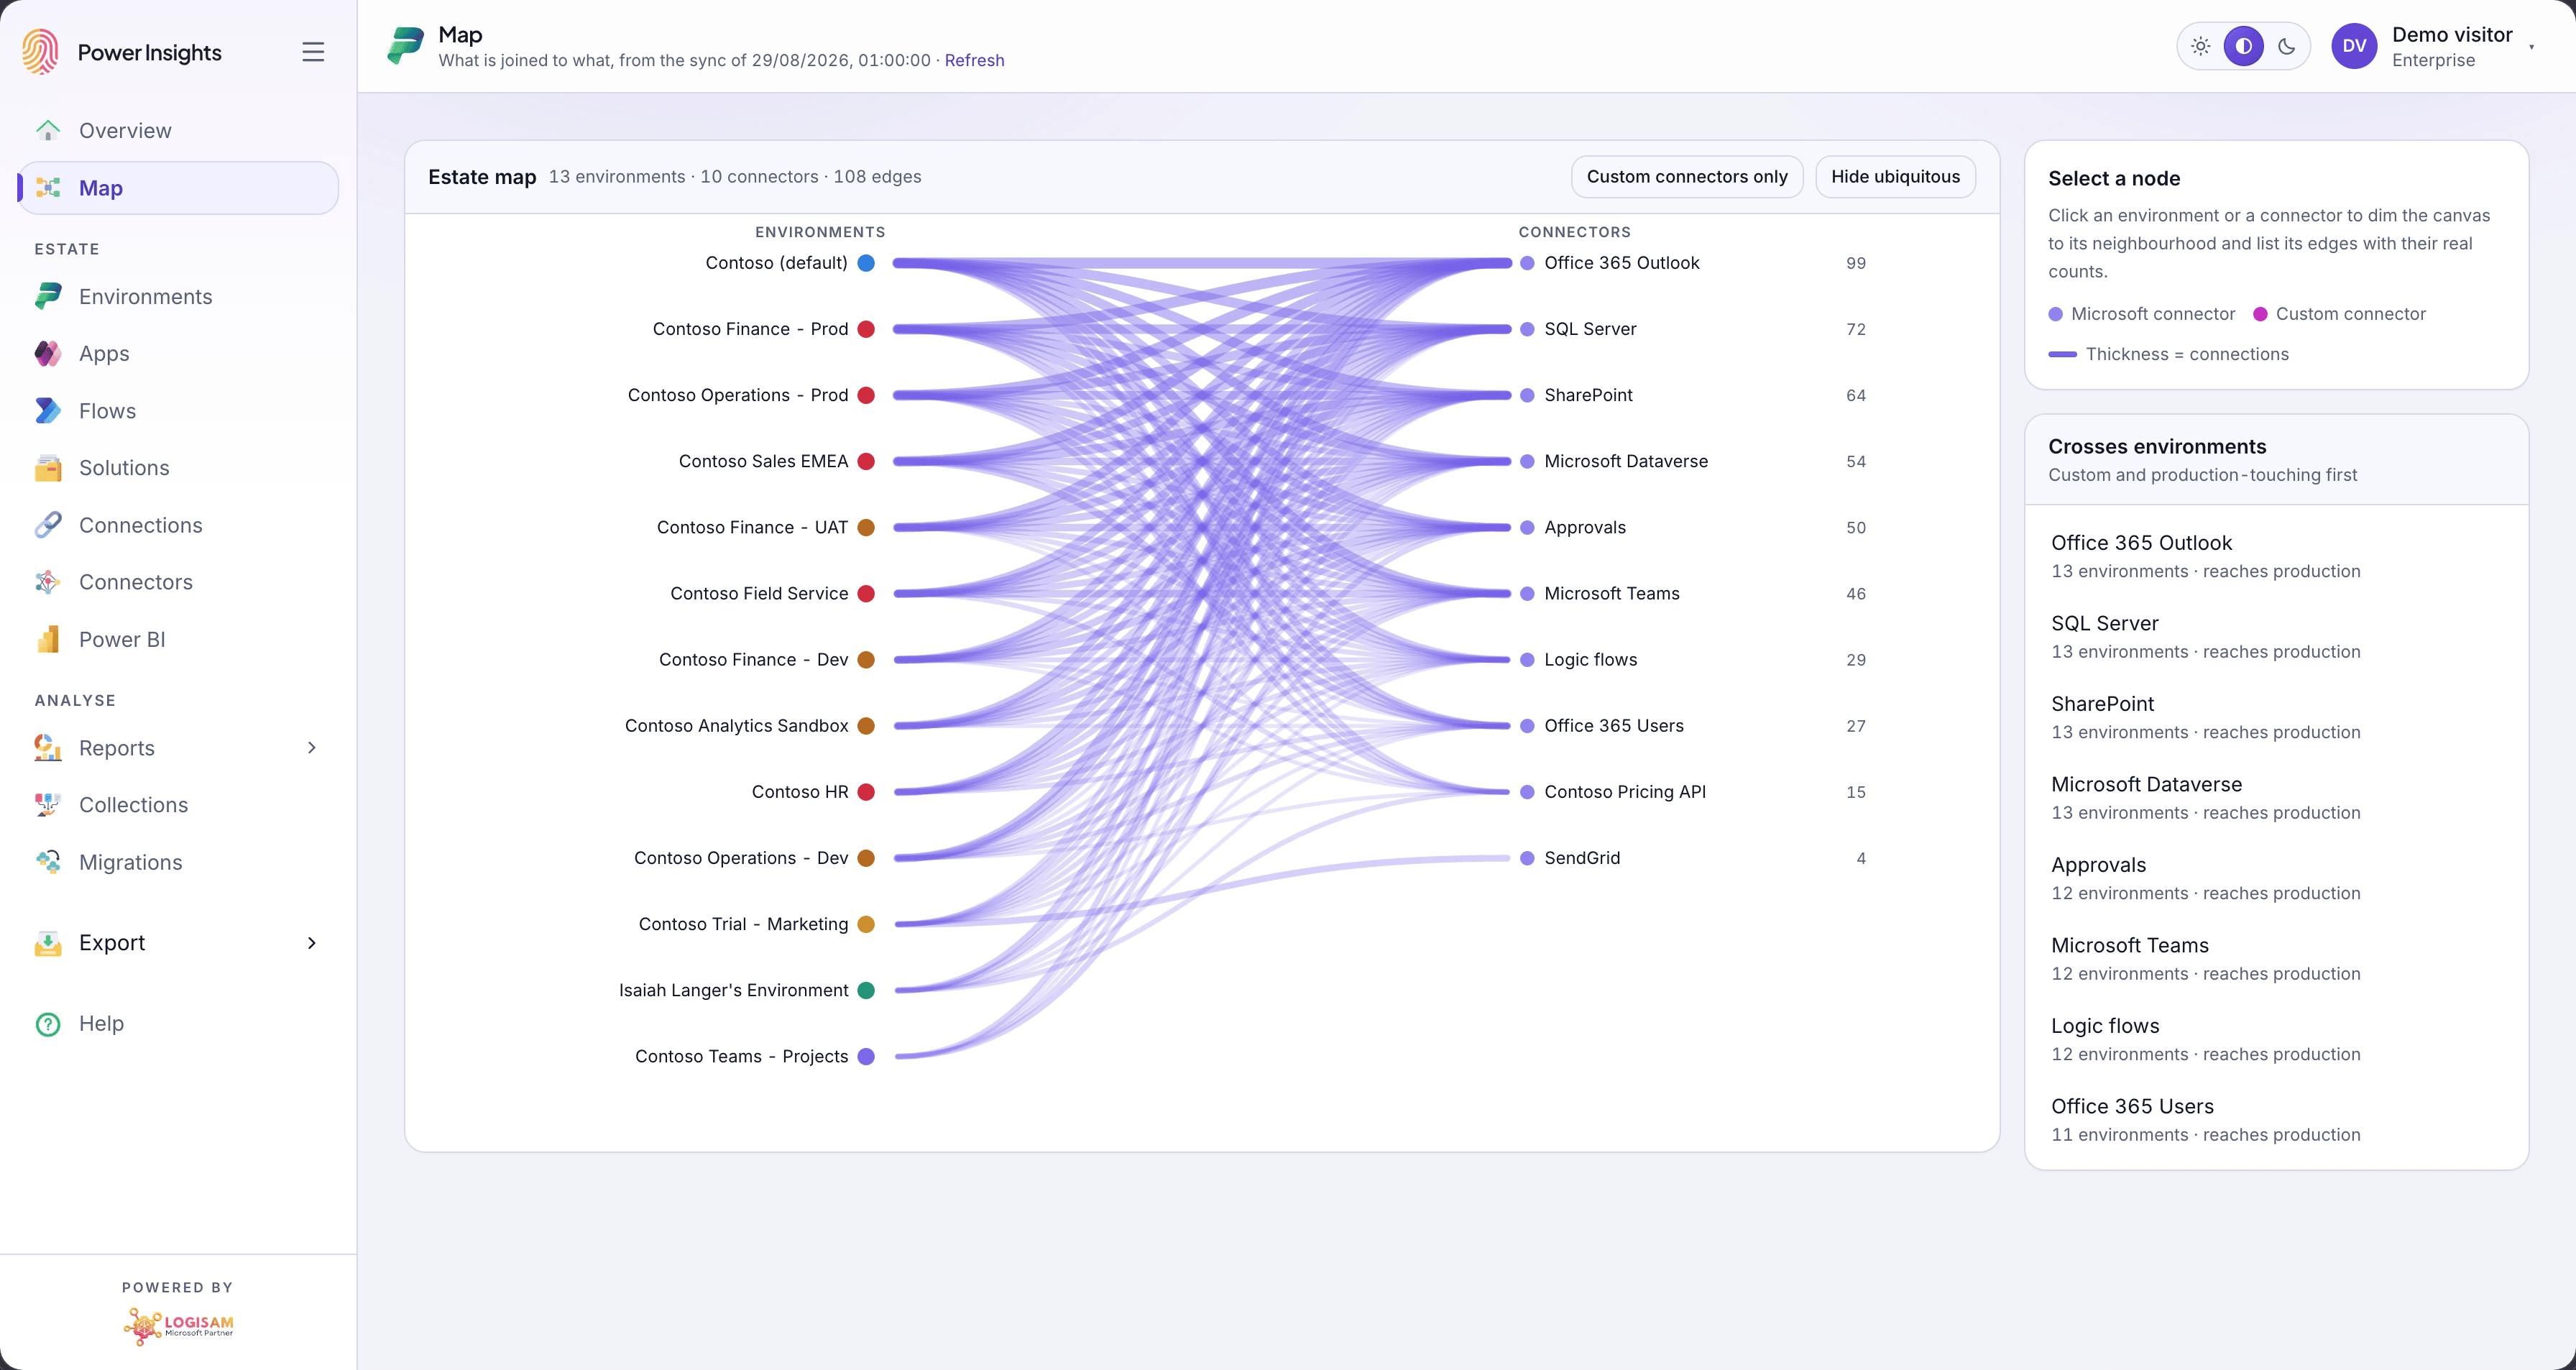Viewport: 2576px width, 1370px height.
Task: Select the Isaiah Langer's Environment green node
Action: click(866, 990)
